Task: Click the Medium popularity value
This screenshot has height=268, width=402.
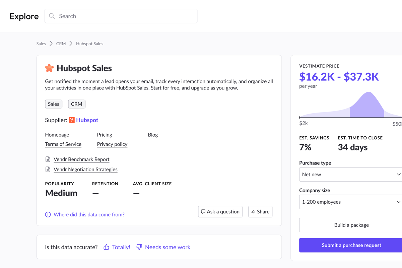Action: pos(61,193)
